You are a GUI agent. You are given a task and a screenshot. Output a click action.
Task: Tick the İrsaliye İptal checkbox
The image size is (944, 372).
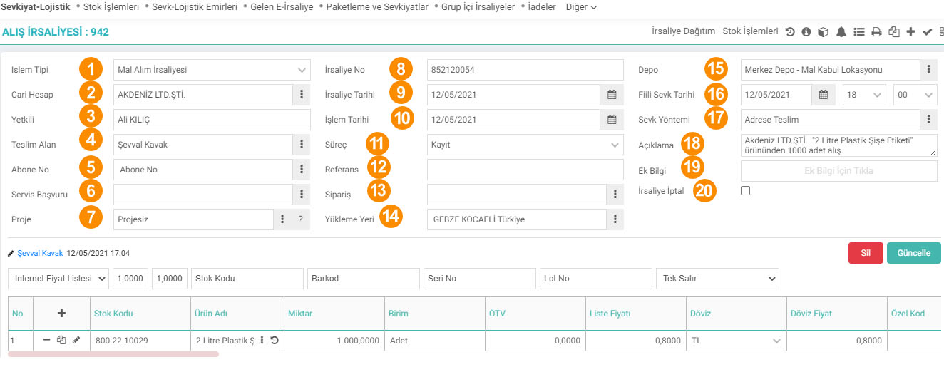[746, 190]
